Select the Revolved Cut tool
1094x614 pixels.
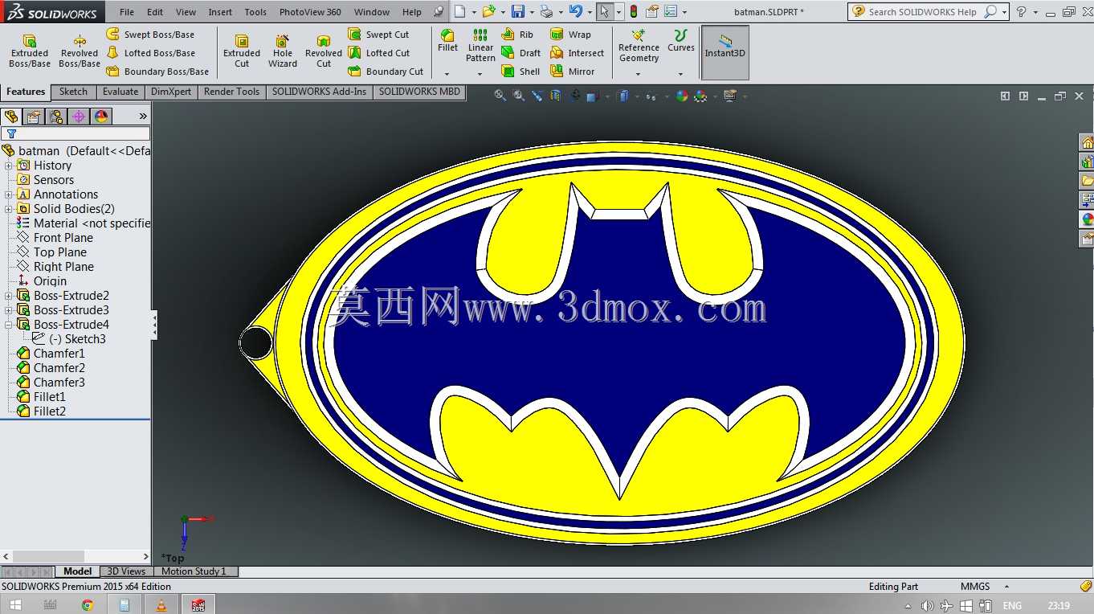pos(324,51)
